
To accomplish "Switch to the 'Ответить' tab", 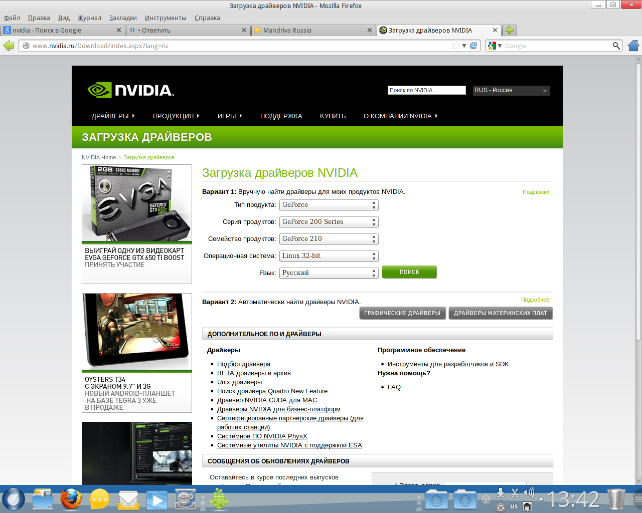I will coord(188,30).
